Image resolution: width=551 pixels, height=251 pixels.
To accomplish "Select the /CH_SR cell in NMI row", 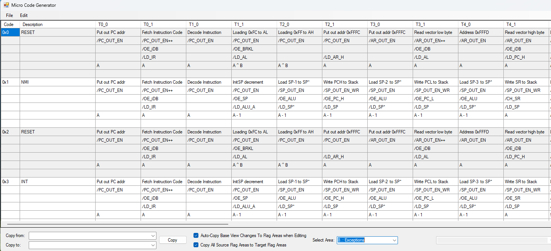I will pos(525,99).
